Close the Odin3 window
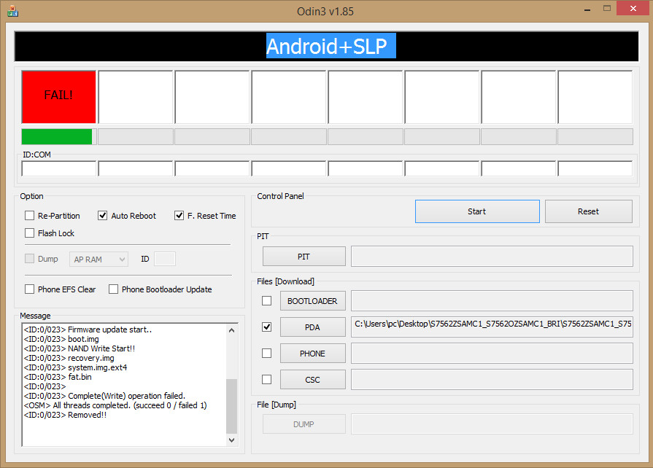 (x=633, y=8)
